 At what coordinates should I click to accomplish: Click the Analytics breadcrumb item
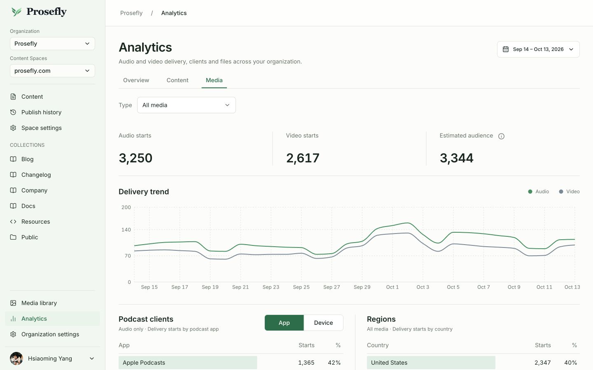pos(174,13)
